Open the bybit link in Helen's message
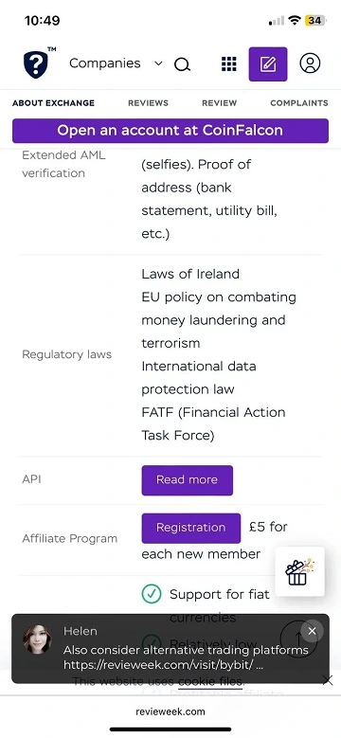Image resolution: width=341 pixels, height=738 pixels. click(x=163, y=665)
